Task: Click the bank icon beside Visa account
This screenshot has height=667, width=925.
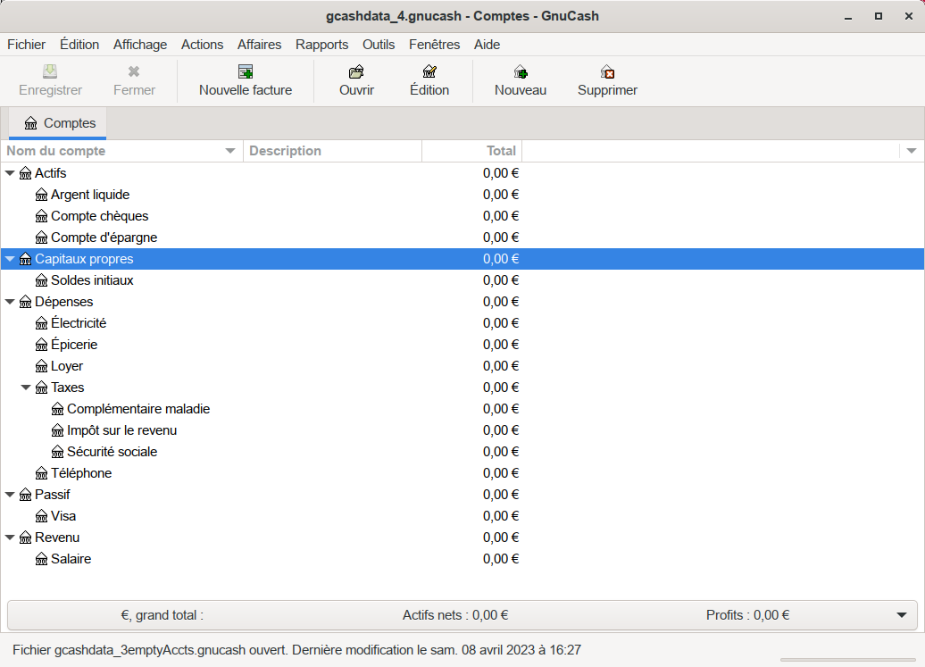Action: click(x=41, y=516)
